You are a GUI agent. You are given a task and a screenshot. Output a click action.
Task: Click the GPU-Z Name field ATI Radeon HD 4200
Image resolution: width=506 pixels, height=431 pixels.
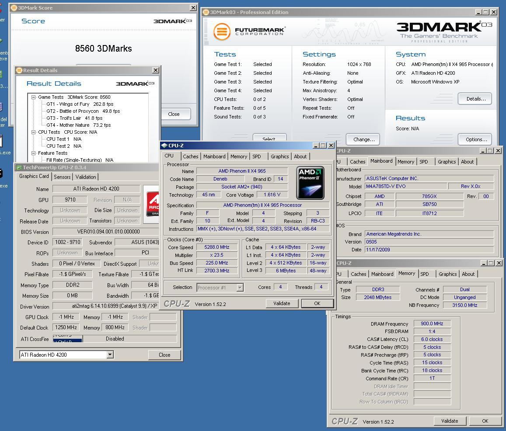pos(96,189)
